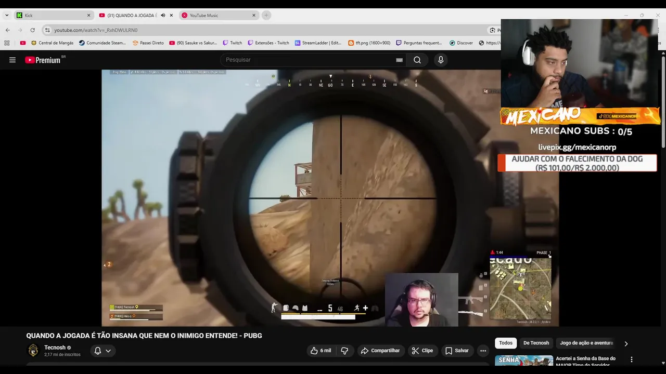Open Comunidade Steam bookmark
The height and width of the screenshot is (374, 666).
coord(103,43)
